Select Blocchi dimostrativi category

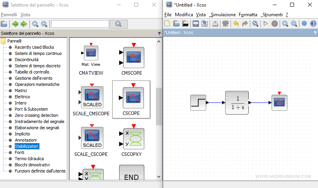[x=32, y=165]
